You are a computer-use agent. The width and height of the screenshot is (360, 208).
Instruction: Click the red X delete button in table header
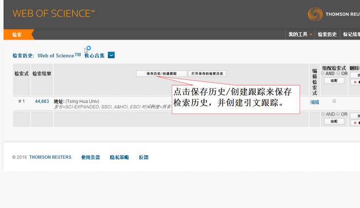(356, 82)
